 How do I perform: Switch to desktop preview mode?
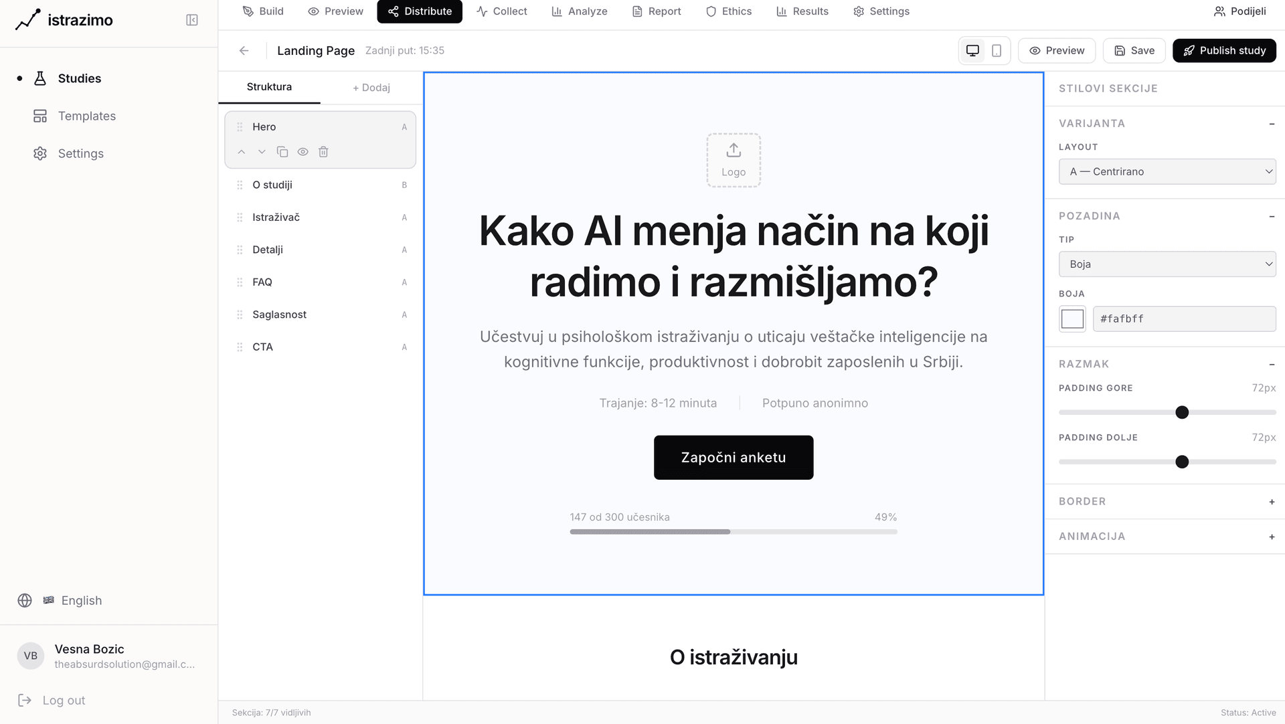[x=972, y=50]
